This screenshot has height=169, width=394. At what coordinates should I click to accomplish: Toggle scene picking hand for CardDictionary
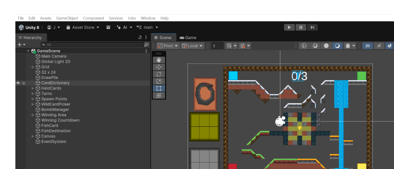(x=24, y=83)
